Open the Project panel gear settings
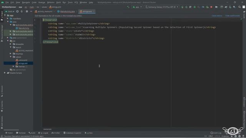This screenshot has width=246, height=138. pos(27,11)
